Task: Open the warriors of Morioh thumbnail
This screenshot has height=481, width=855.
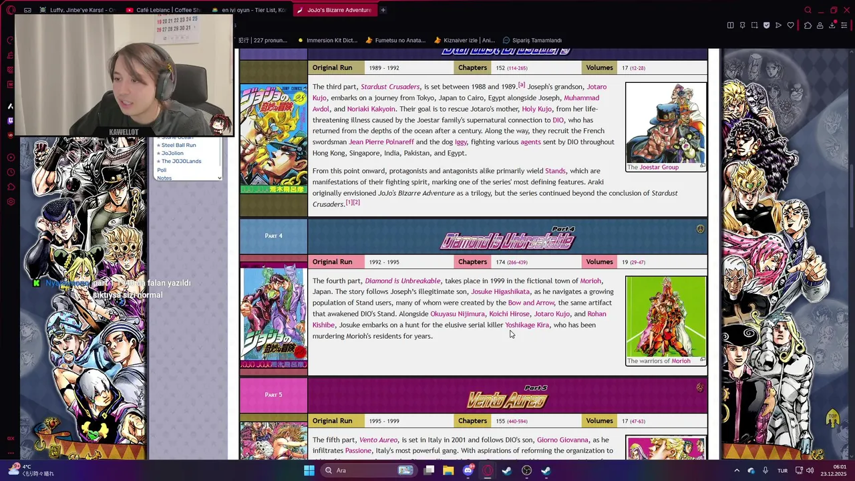Action: tap(665, 317)
